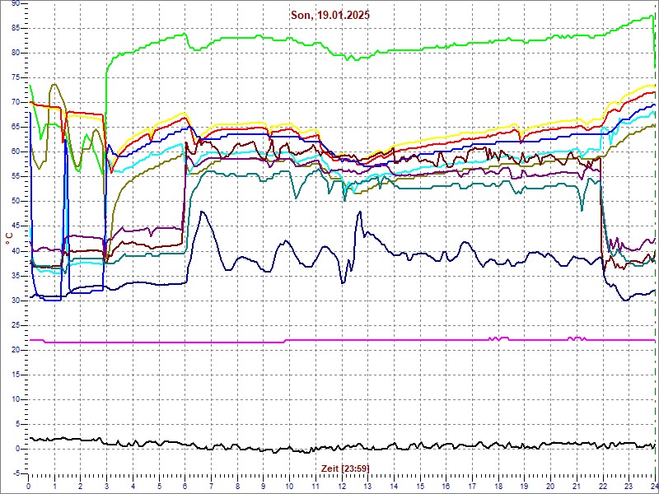This screenshot has width=659, height=494.
Task: Select the 70 tick label on the temperature axis
Action: tap(15, 102)
